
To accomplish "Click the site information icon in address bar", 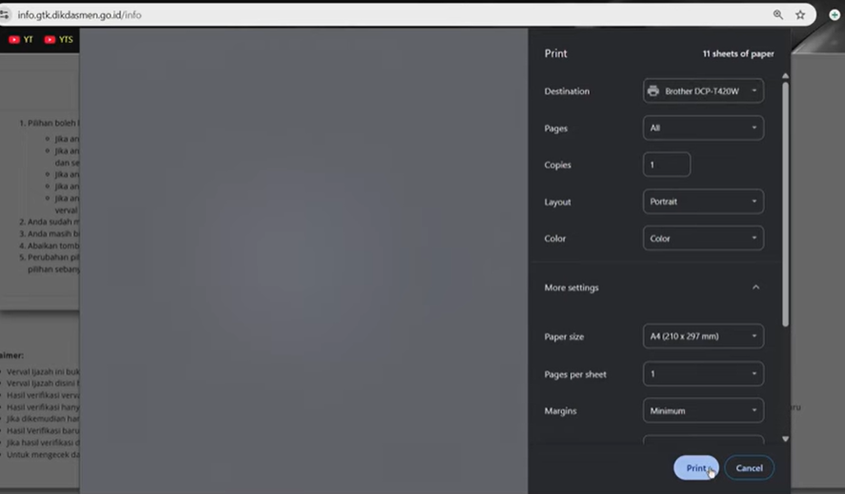I will pyautogui.click(x=5, y=14).
